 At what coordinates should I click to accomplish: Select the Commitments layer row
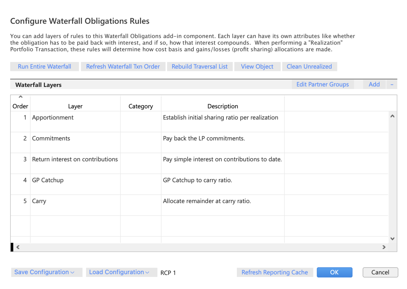[x=199, y=142]
